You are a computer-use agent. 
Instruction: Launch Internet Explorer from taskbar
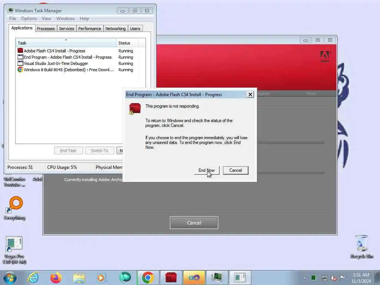tap(33, 278)
